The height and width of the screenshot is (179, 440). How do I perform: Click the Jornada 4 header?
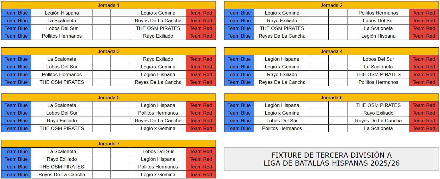pyautogui.click(x=332, y=51)
